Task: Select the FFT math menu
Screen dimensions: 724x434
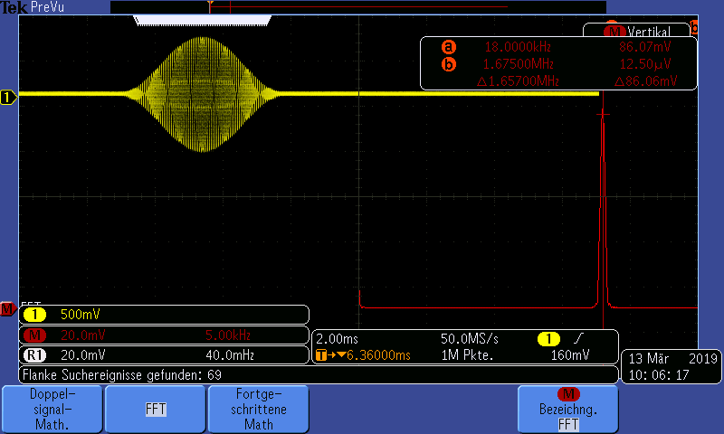Action: click(156, 410)
